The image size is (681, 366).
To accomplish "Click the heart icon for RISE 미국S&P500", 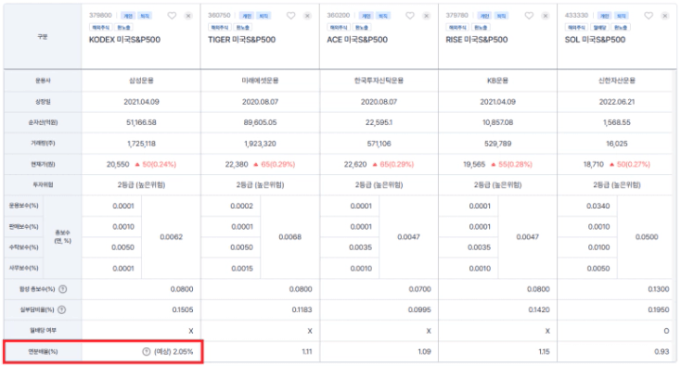I will point(529,16).
